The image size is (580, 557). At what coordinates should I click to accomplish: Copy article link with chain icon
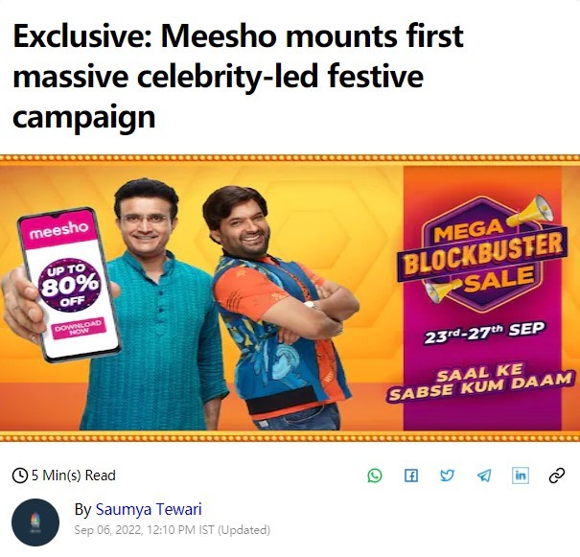557,476
